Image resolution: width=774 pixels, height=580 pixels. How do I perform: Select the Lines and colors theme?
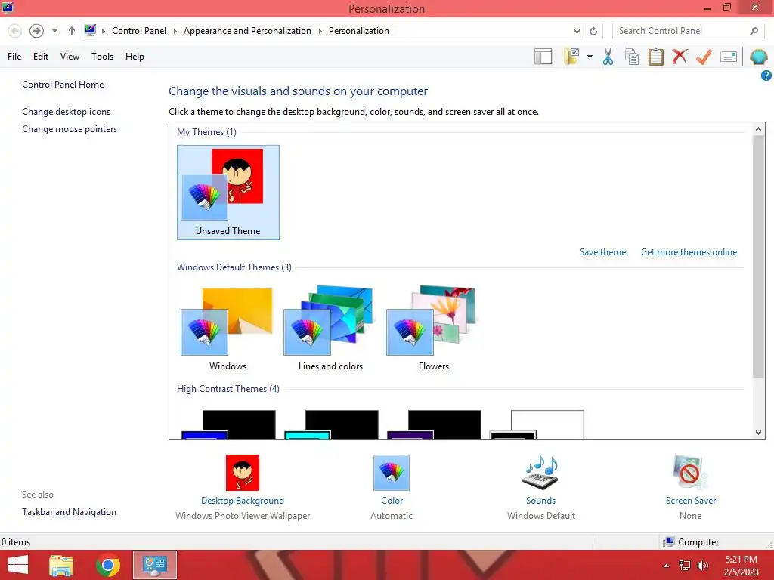pos(330,329)
